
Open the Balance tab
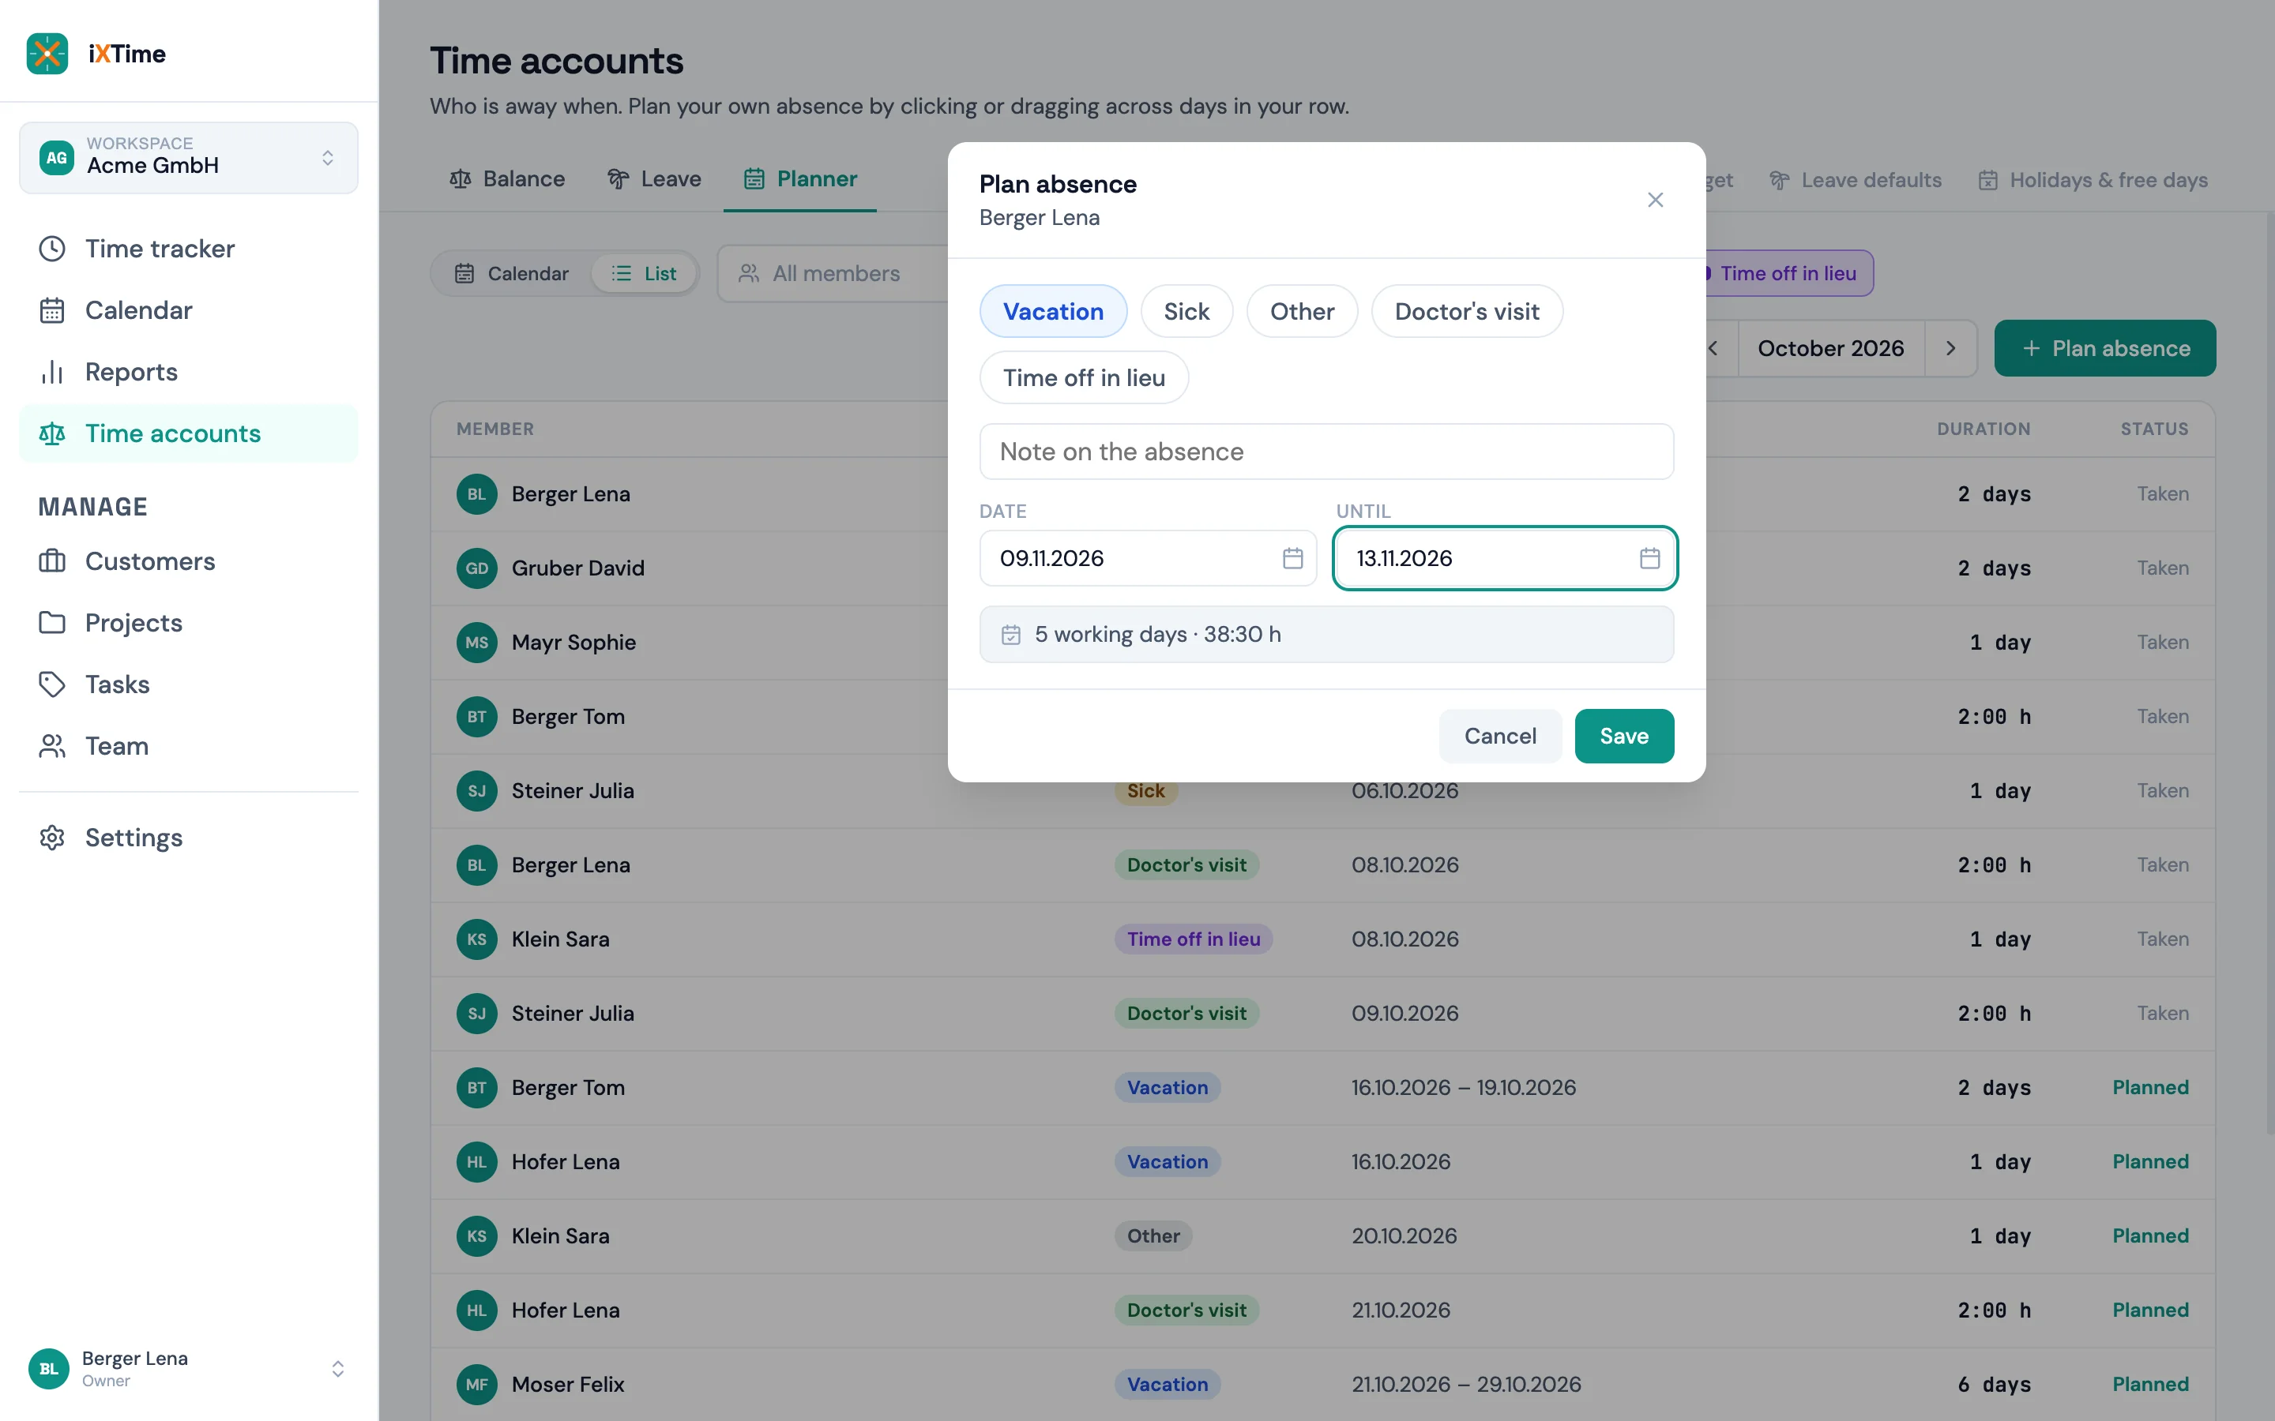[x=508, y=178]
